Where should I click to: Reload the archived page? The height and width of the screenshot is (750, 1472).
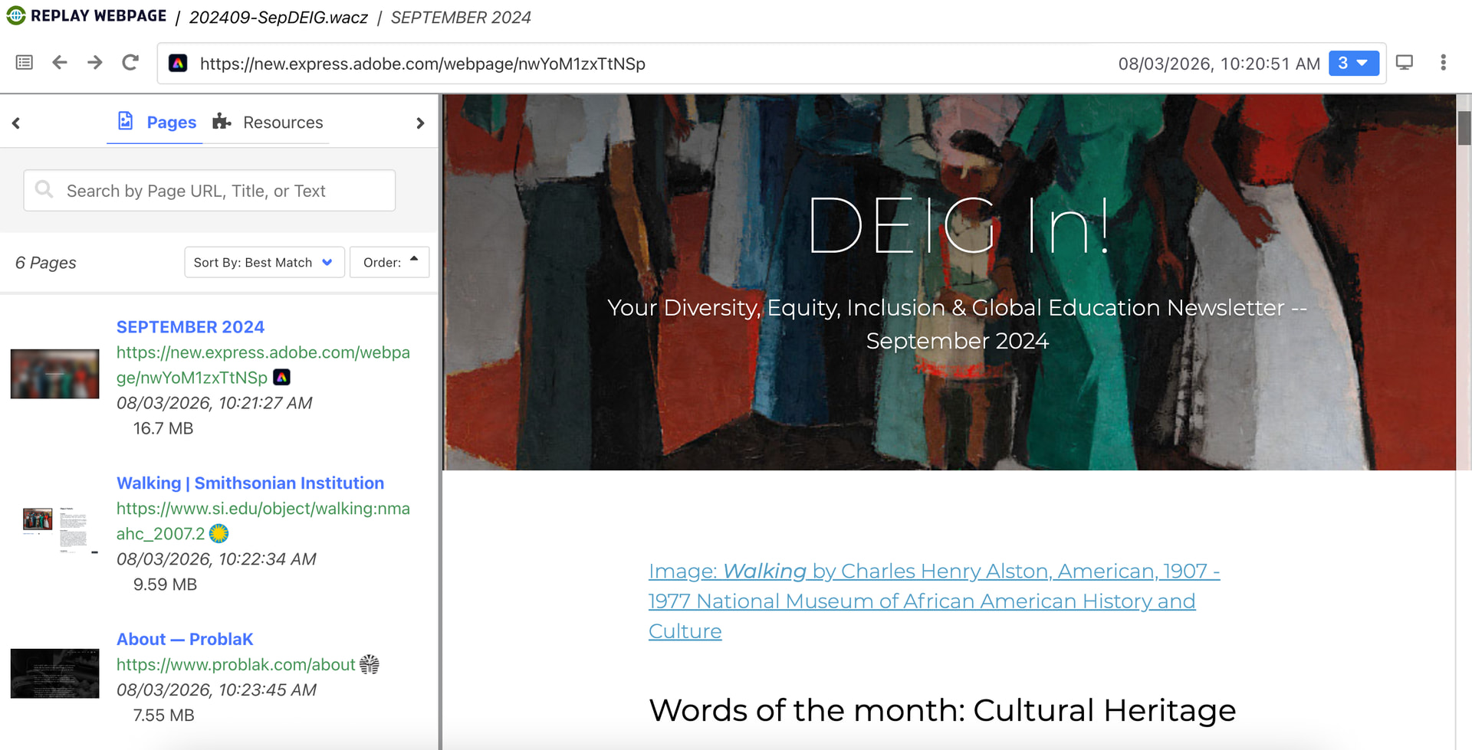(130, 63)
